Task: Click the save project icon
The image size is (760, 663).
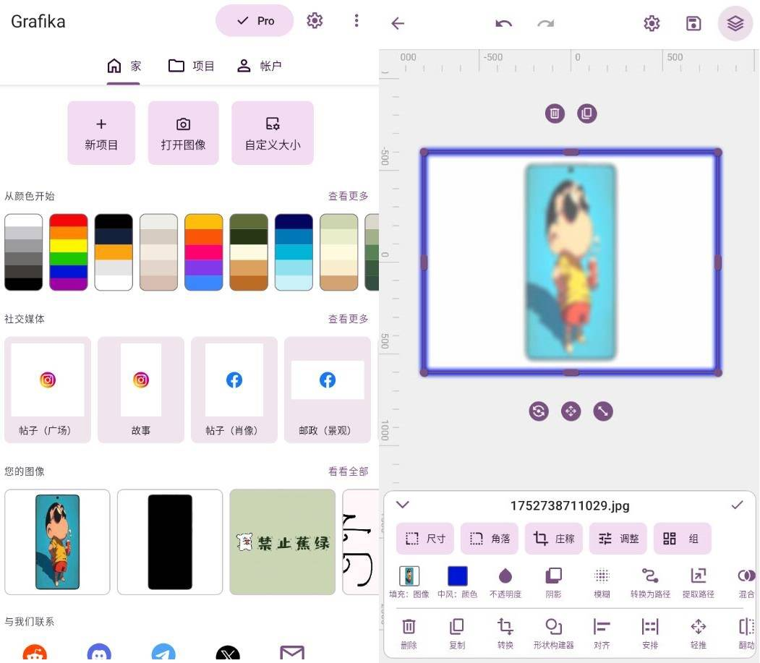Action: point(693,24)
